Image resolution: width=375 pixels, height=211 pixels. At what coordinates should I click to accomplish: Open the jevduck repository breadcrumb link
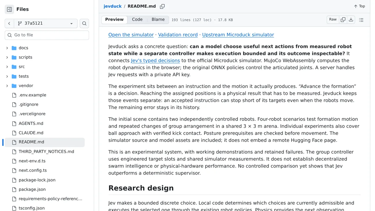[x=112, y=6]
